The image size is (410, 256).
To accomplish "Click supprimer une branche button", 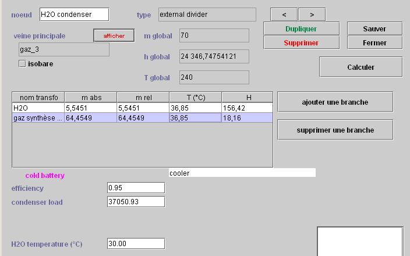I will coord(335,130).
